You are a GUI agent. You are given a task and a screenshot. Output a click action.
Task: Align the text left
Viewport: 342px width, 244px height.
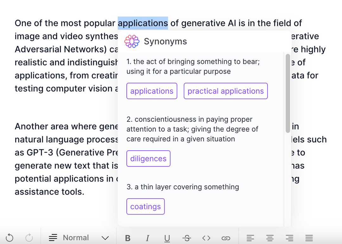click(250, 238)
